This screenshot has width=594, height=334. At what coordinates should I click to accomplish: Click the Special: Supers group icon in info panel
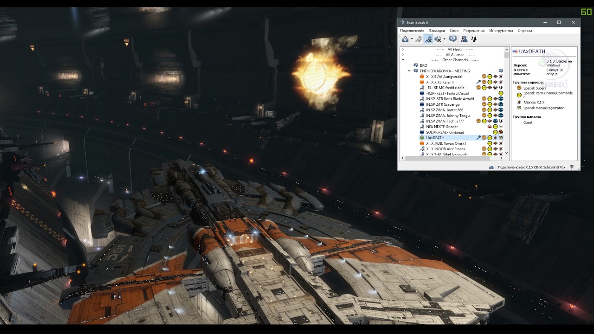[x=519, y=88]
